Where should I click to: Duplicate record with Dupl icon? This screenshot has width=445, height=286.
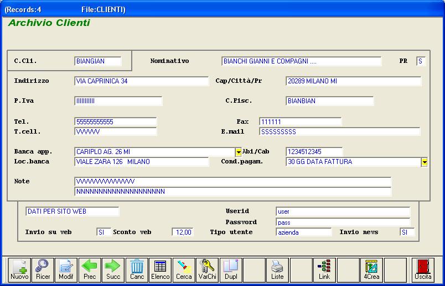pyautogui.click(x=231, y=270)
